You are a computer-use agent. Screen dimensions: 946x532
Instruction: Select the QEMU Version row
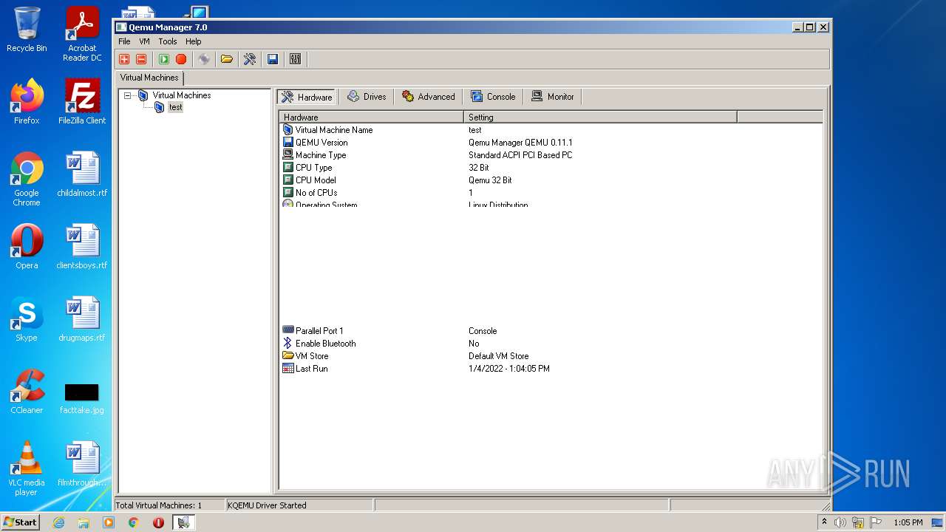pyautogui.click(x=551, y=143)
